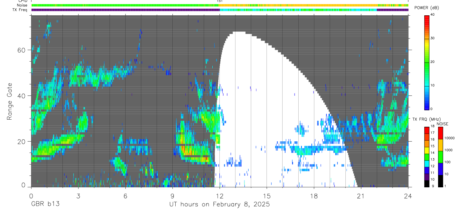Click the "17" tick on the TX FRQ legend
Screen dimensions: 459x212
[x=433, y=133]
